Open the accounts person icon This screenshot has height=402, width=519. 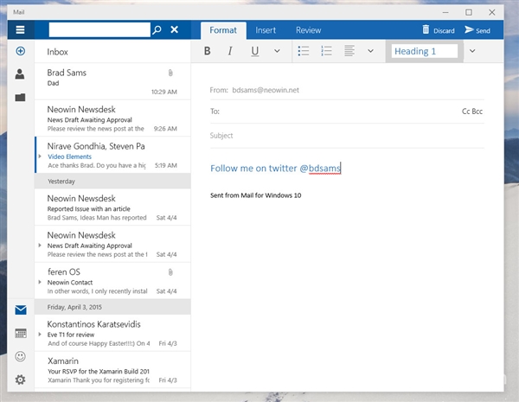coord(20,74)
